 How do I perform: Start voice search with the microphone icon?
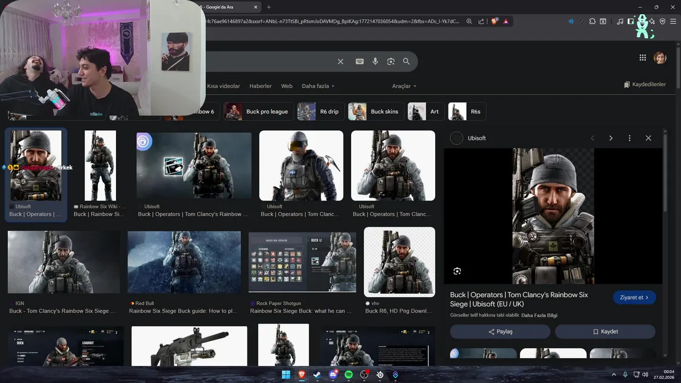[x=375, y=62]
